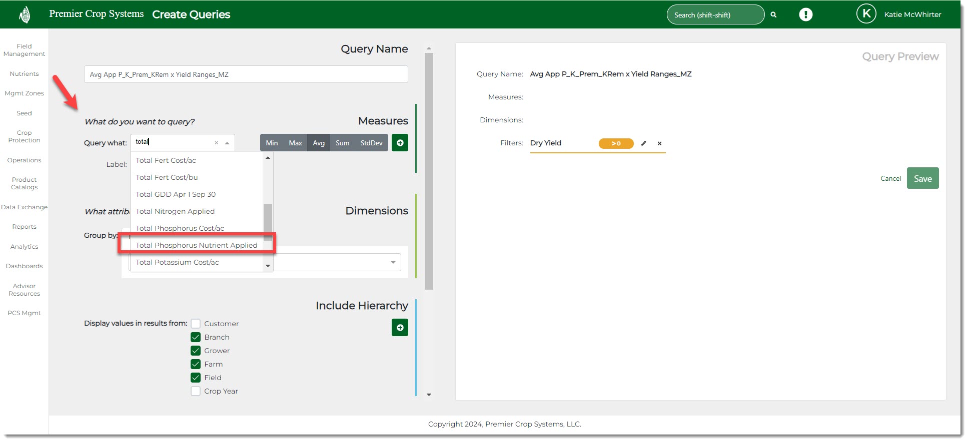
Task: Cancel the query creation
Action: point(890,178)
